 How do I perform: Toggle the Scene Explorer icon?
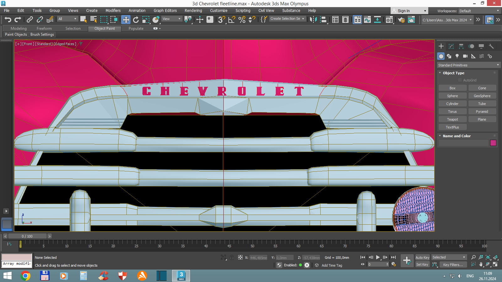point(335,20)
